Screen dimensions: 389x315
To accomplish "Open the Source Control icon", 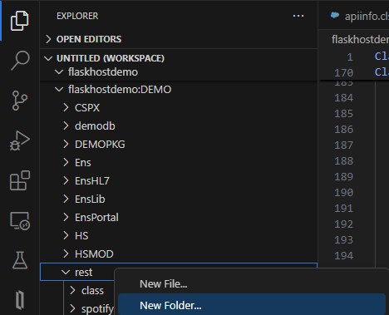I will (x=20, y=101).
